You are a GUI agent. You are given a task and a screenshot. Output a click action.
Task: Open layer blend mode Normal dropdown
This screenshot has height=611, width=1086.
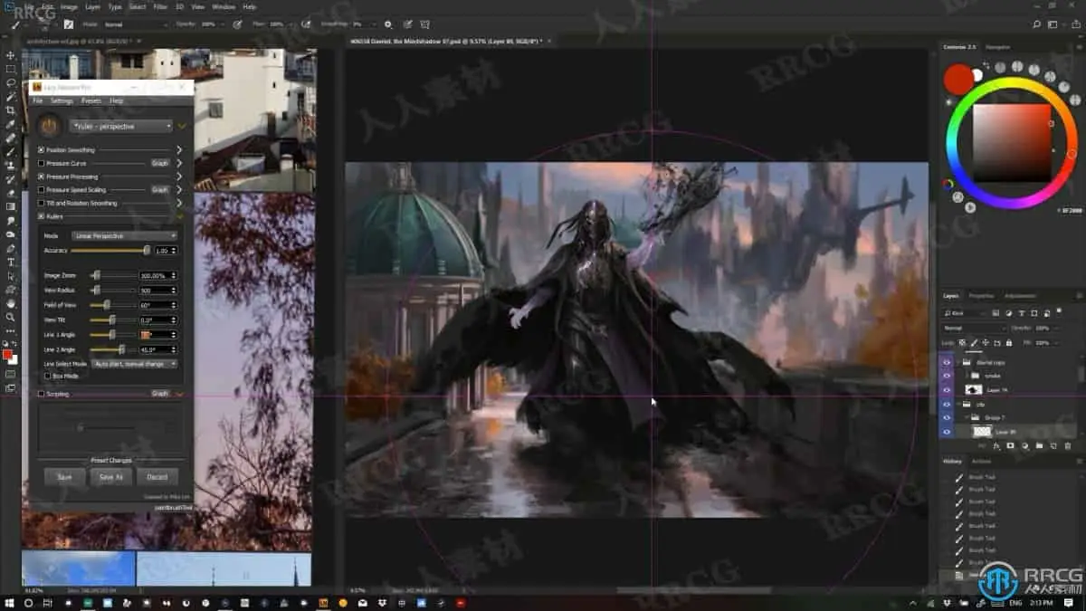974,329
